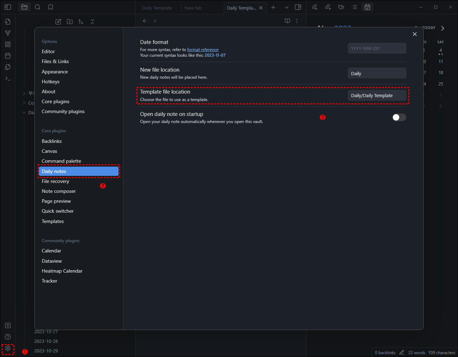
Task: Open new tab plus icon
Action: coord(273,7)
